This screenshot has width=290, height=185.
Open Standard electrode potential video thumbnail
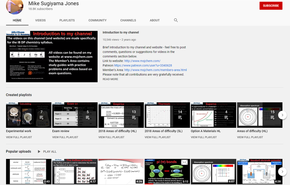pyautogui.click(x=260, y=171)
